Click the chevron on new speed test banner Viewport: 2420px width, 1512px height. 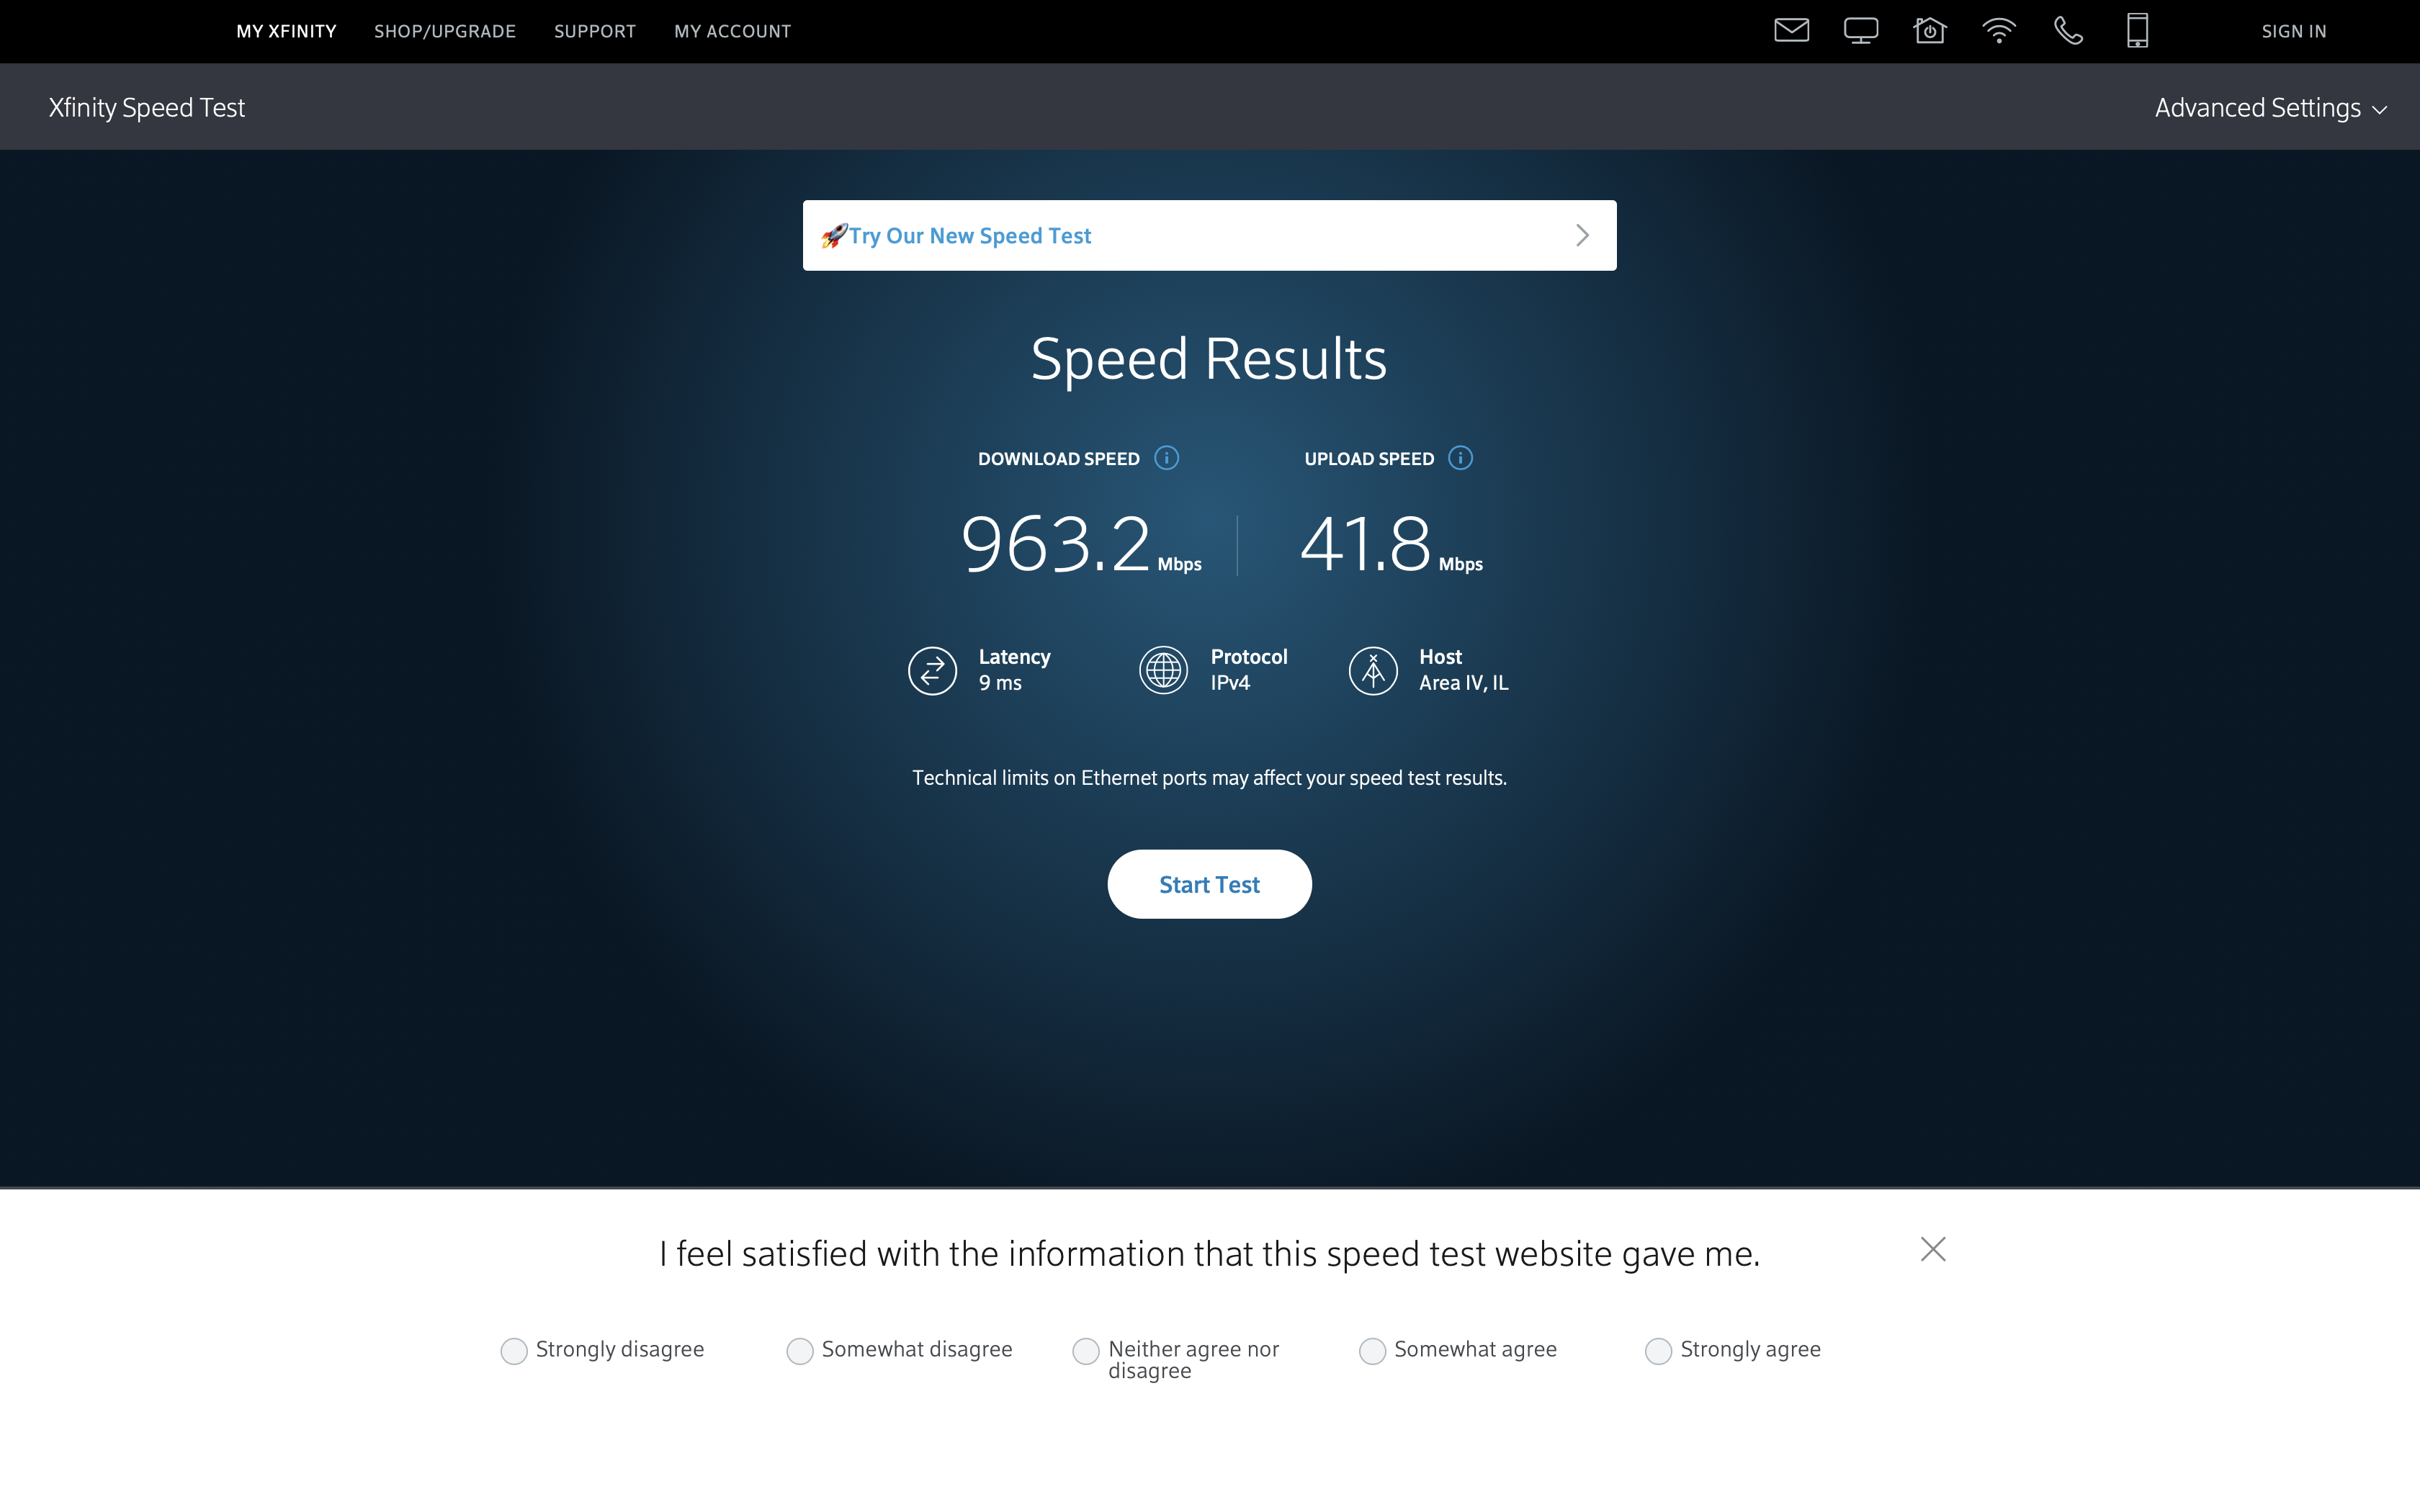[x=1582, y=236]
